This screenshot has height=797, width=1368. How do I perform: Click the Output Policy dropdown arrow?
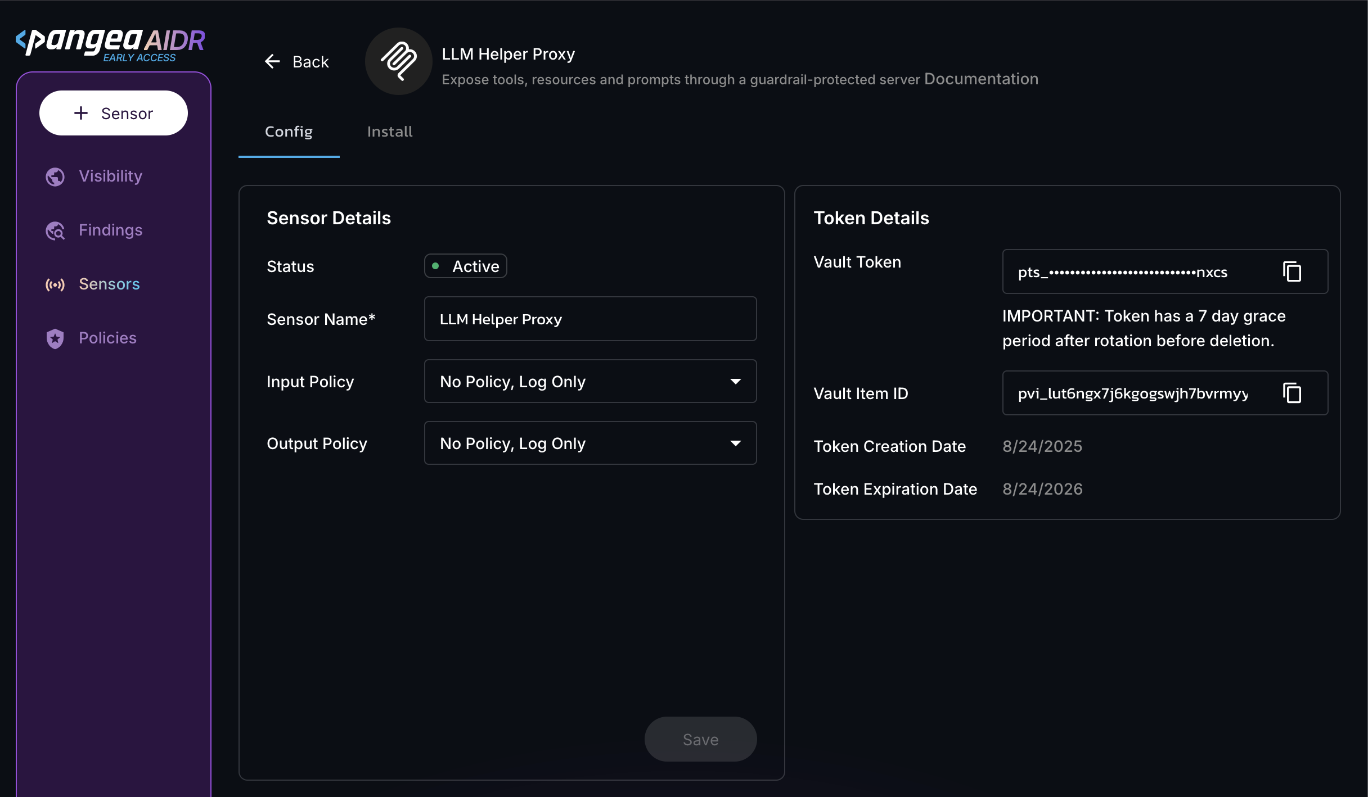point(735,443)
